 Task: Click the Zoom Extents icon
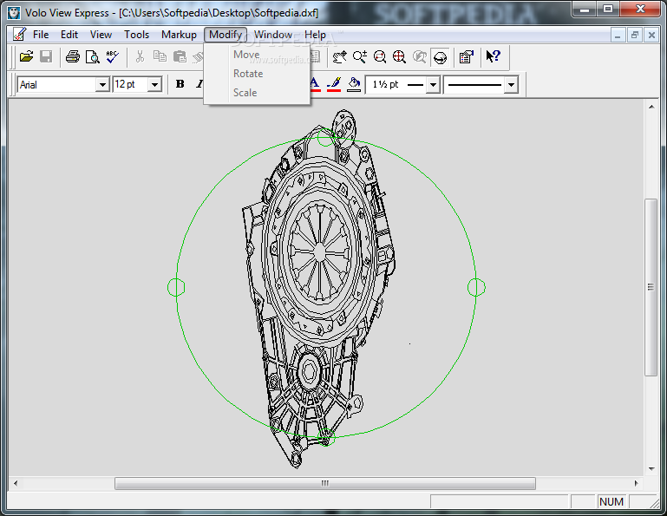click(400, 56)
